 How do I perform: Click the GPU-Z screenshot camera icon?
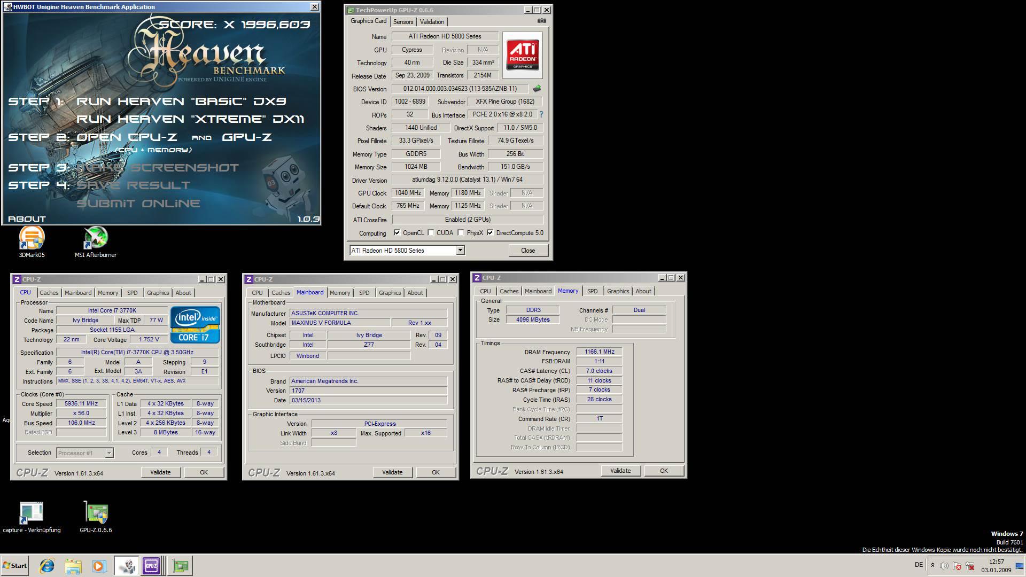tap(541, 21)
